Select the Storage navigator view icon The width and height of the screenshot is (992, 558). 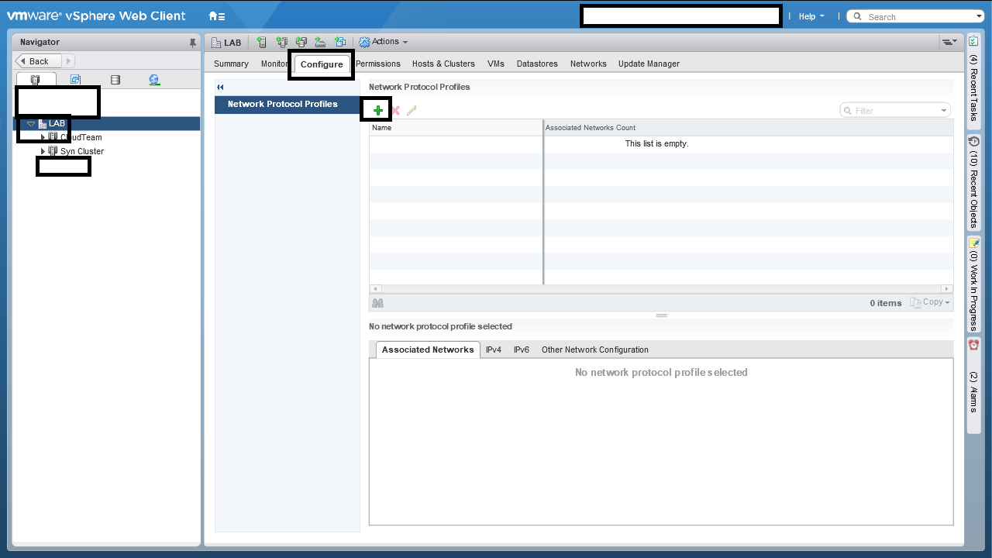[115, 80]
